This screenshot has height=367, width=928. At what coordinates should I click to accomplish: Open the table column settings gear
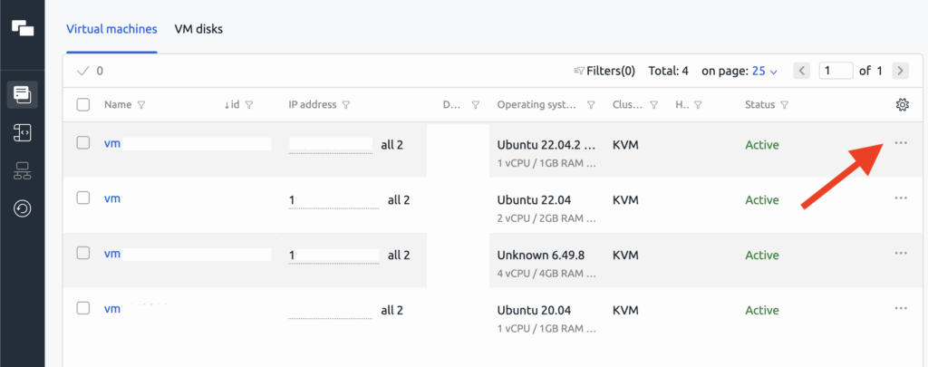(x=902, y=105)
